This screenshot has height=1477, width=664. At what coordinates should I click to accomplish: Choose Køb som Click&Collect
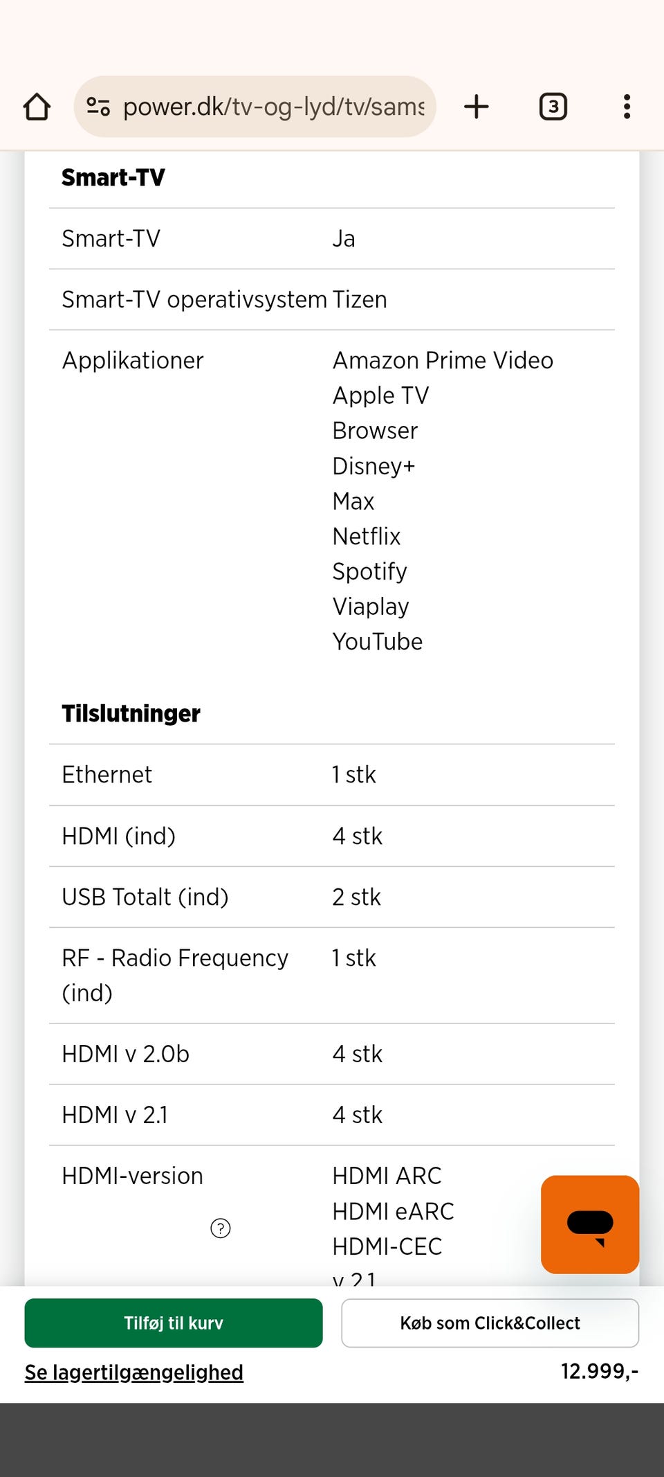490,1323
